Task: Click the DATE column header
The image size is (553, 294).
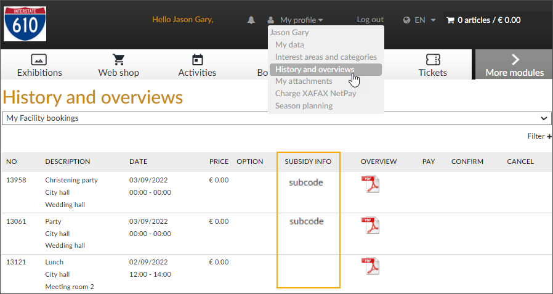Action: point(138,161)
